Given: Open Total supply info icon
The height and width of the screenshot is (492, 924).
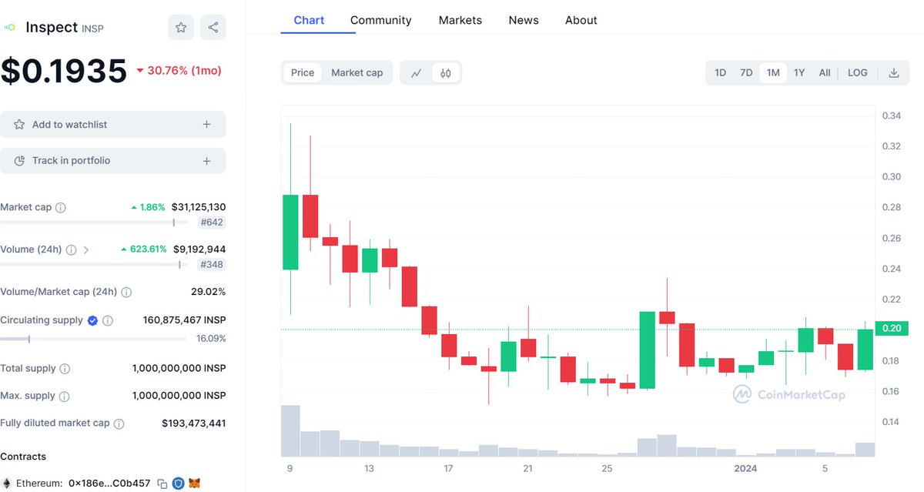Looking at the screenshot, I should (x=65, y=369).
